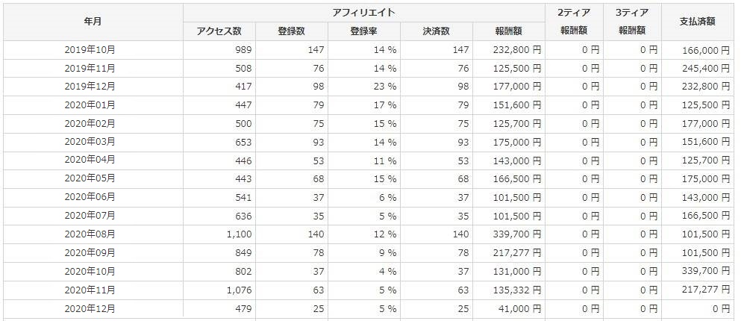Click the 登録率 column header
750x321 pixels.
pyautogui.click(x=363, y=31)
